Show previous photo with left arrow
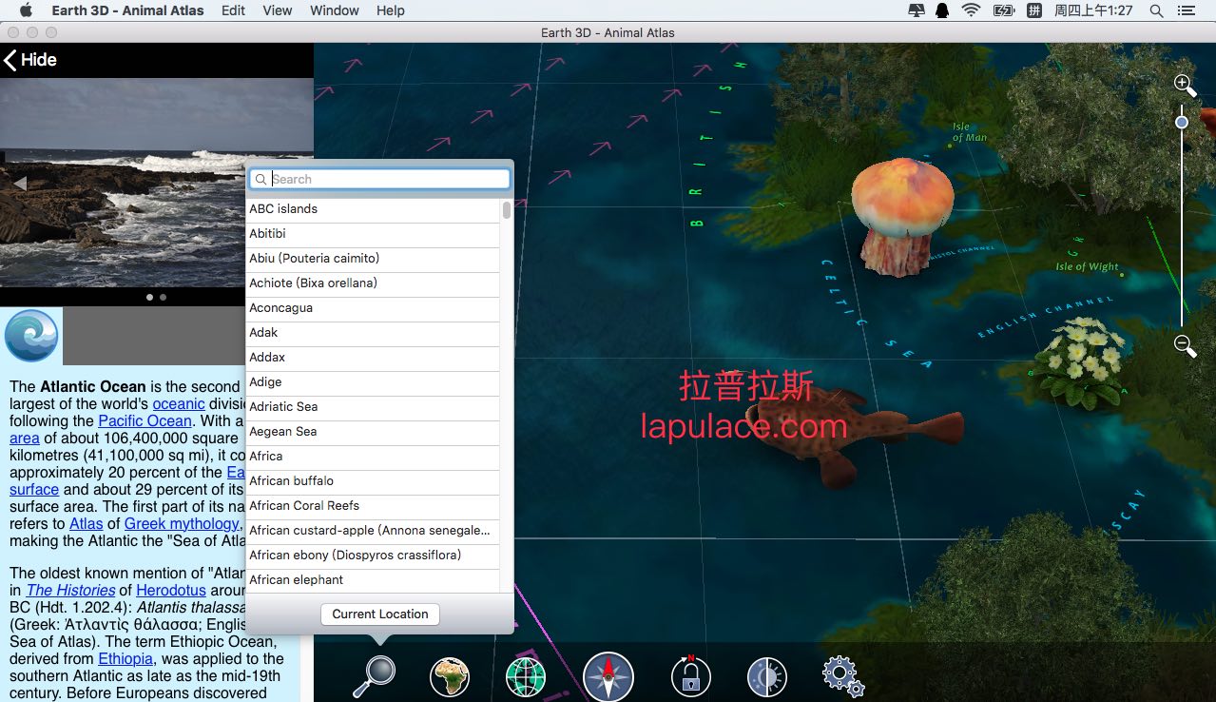 click(19, 183)
